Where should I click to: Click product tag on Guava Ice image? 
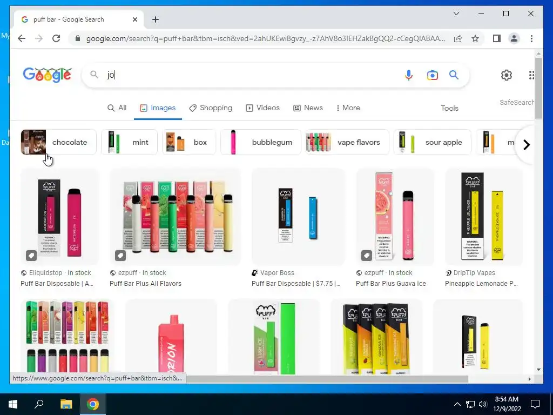tap(367, 255)
